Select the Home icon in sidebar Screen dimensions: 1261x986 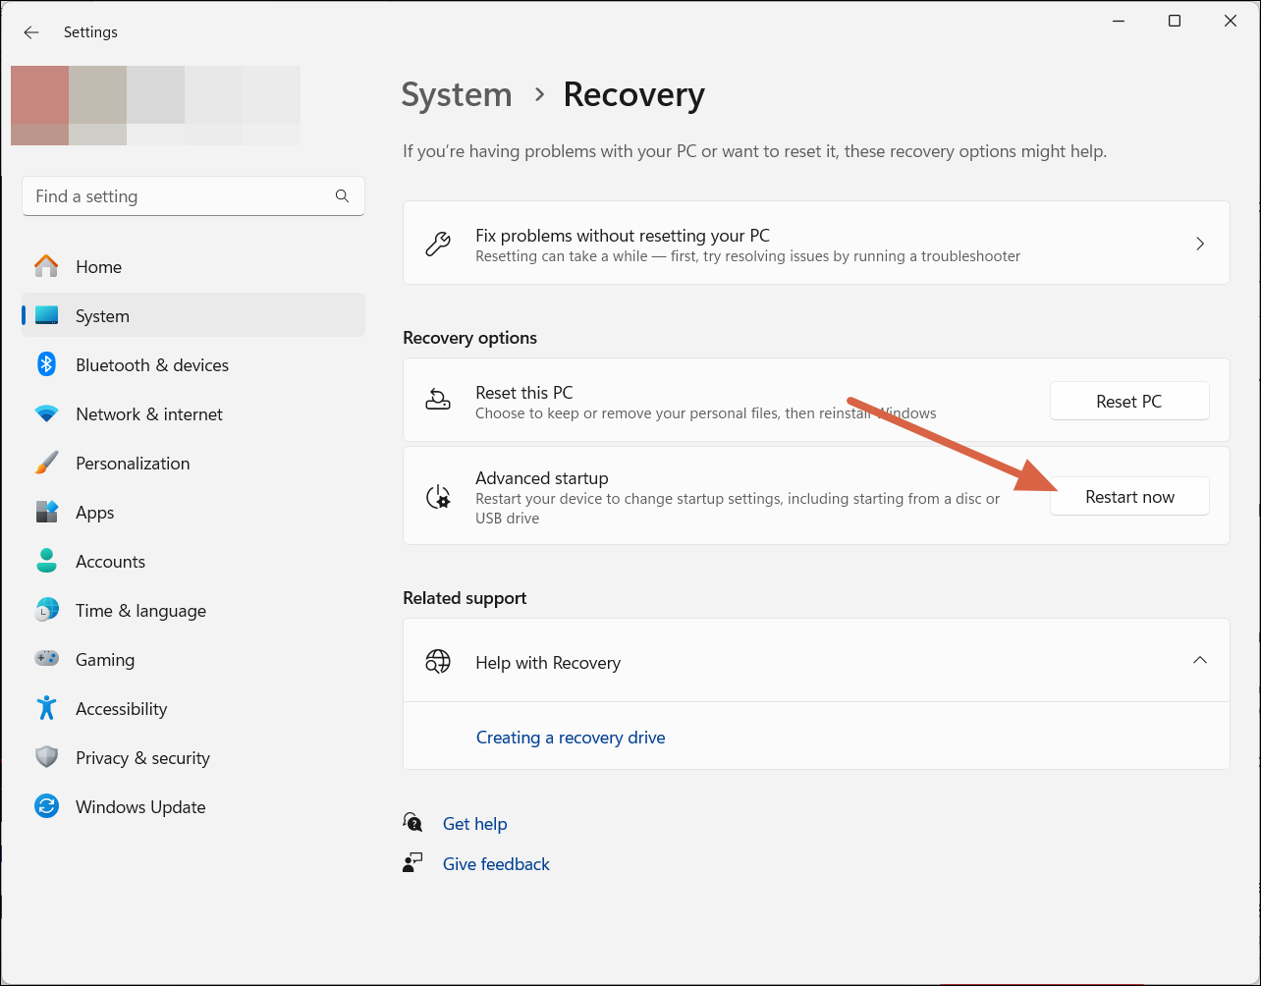(45, 266)
